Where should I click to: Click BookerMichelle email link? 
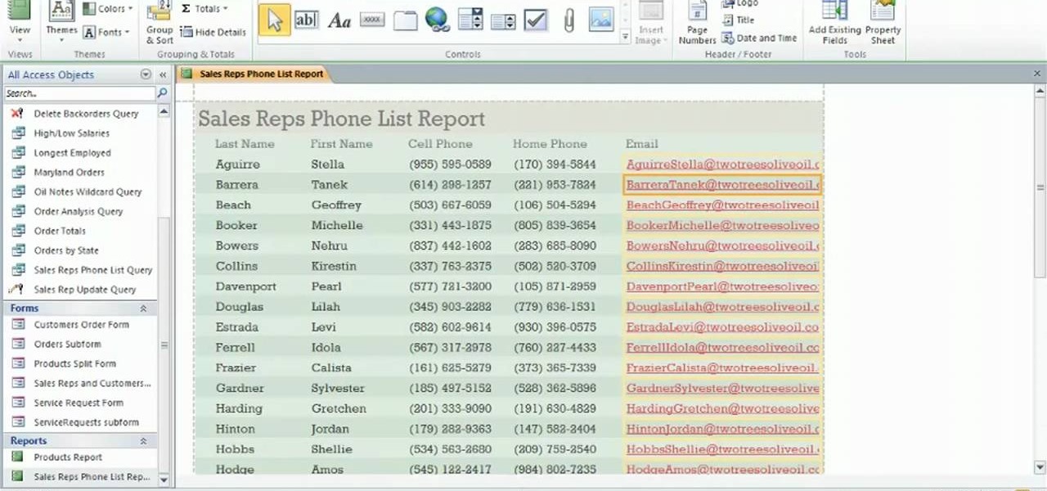click(x=722, y=225)
